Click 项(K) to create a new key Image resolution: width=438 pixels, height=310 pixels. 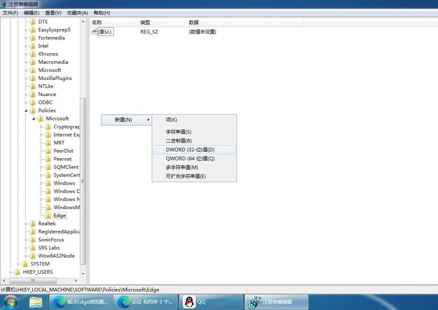[x=172, y=119]
